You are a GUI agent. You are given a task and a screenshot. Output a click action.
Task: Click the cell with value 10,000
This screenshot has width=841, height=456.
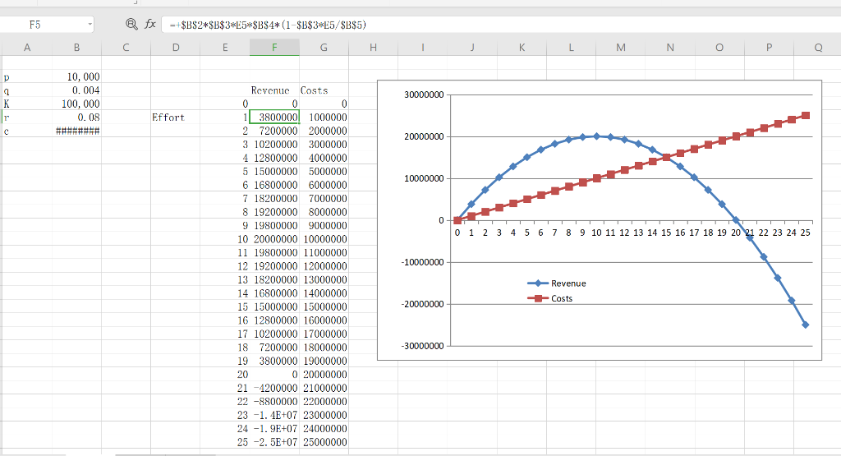tap(76, 76)
